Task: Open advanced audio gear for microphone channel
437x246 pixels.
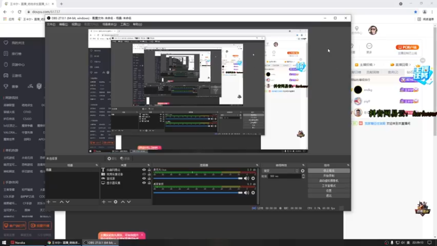Action: click(x=253, y=178)
